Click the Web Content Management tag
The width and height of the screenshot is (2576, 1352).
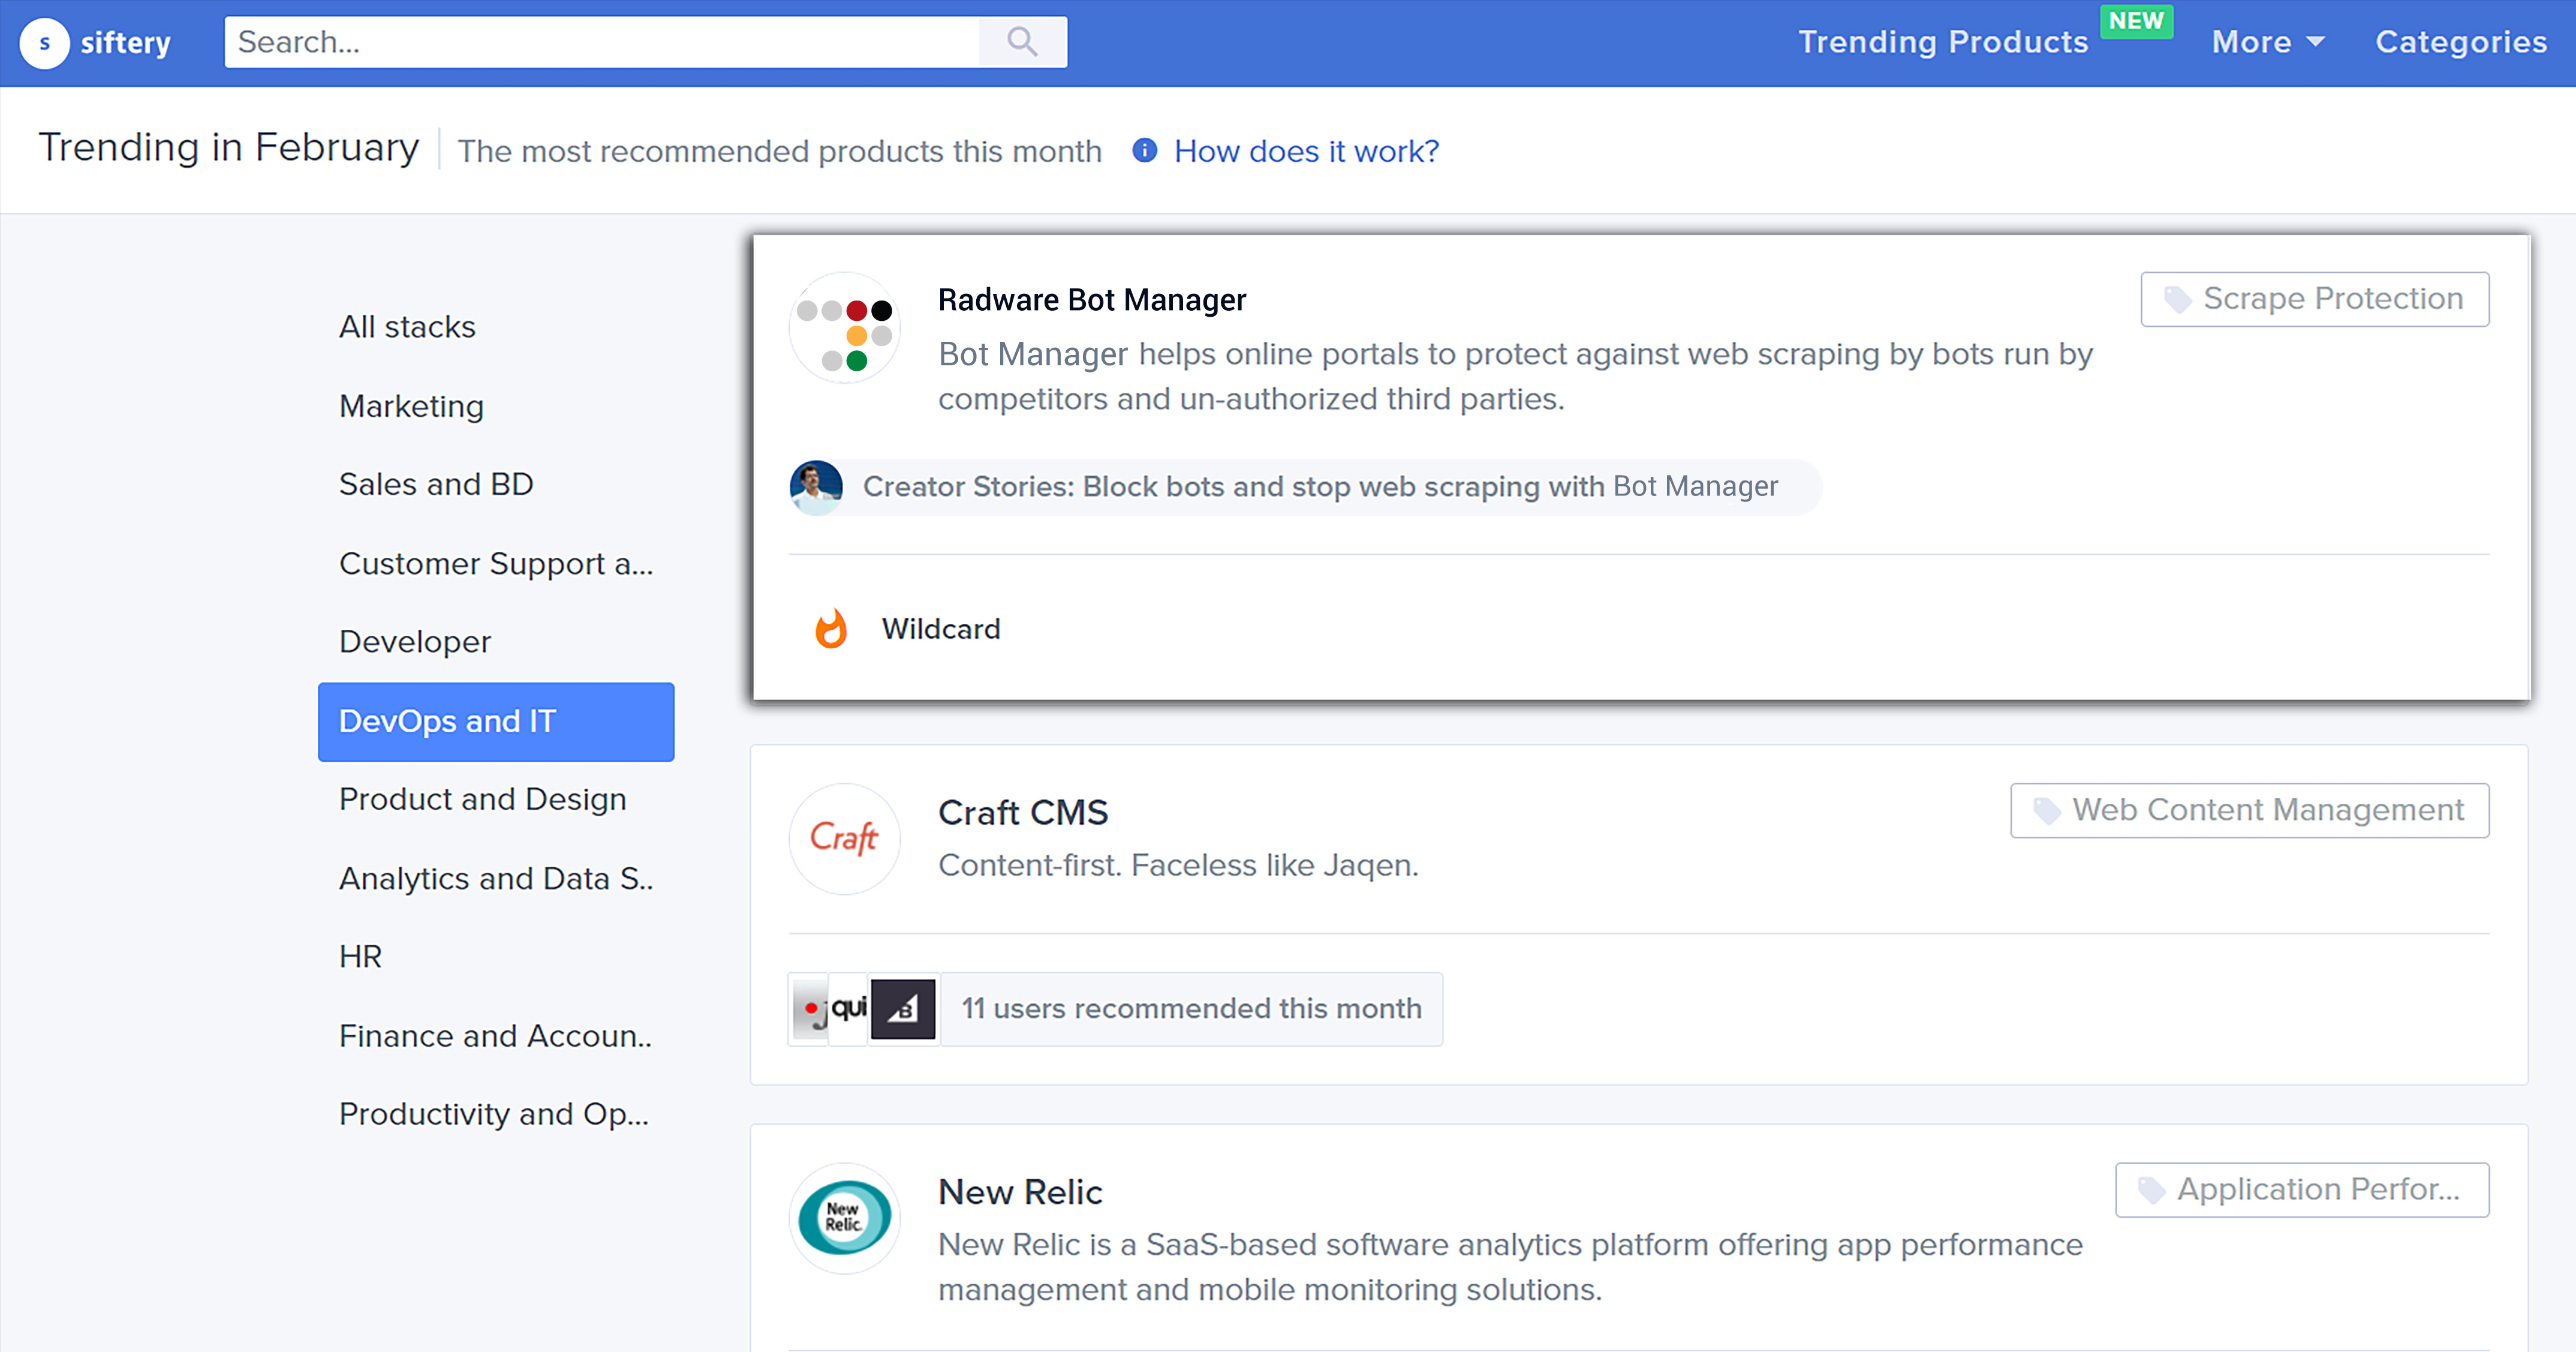(x=2249, y=810)
